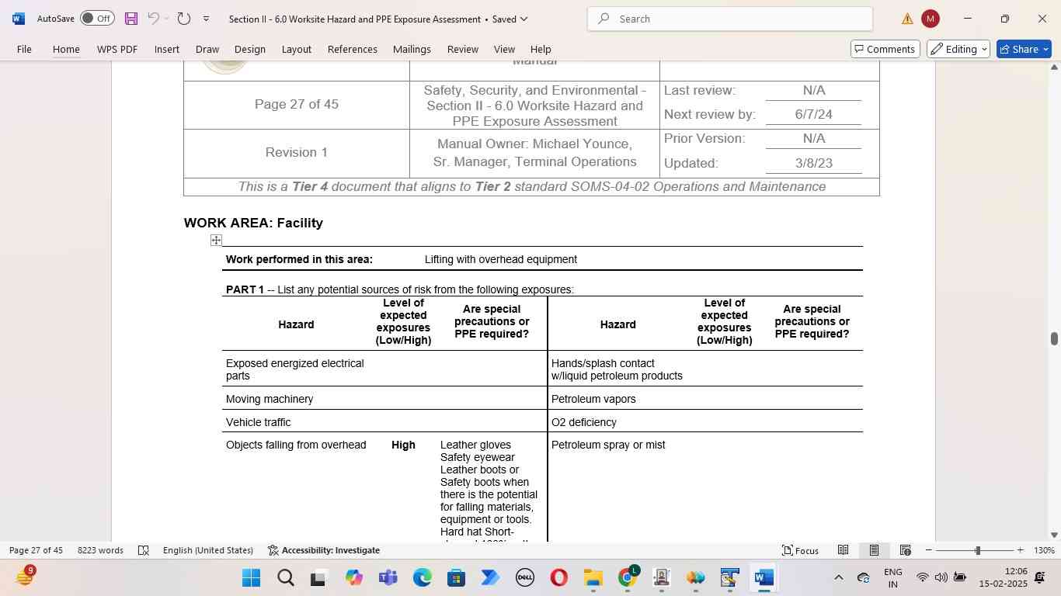Open the Dell app on taskbar
This screenshot has width=1061, height=596.
524,578
